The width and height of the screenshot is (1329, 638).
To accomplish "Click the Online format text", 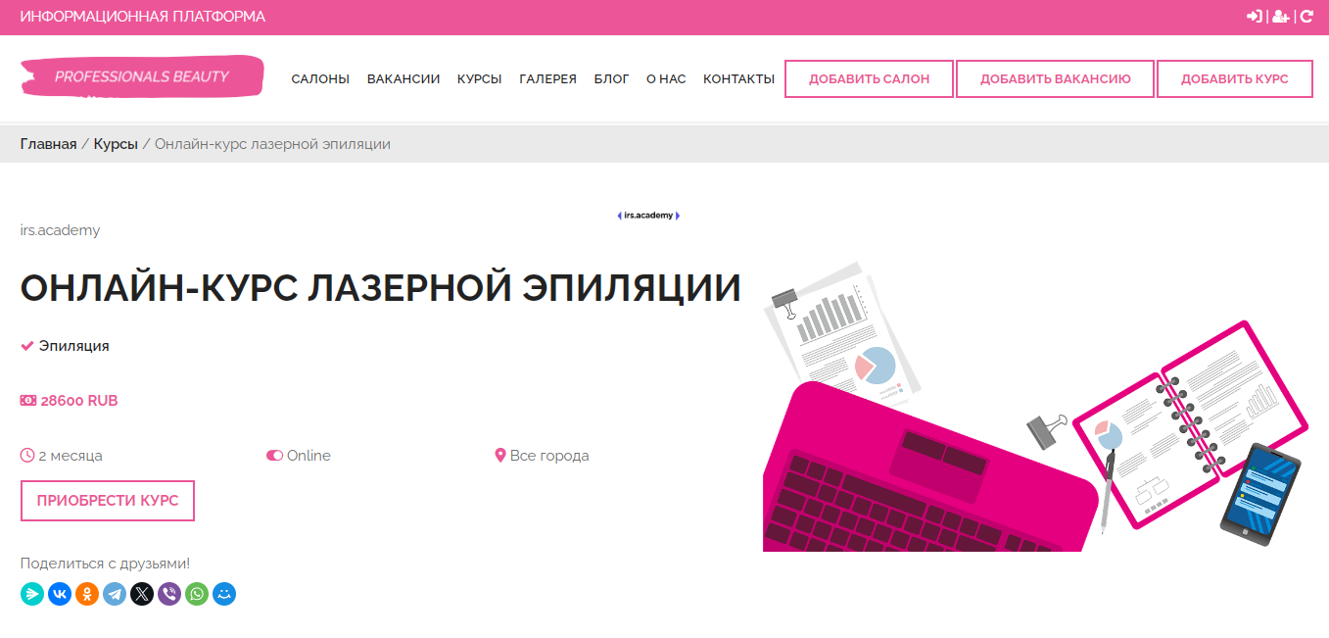I will click(x=309, y=456).
